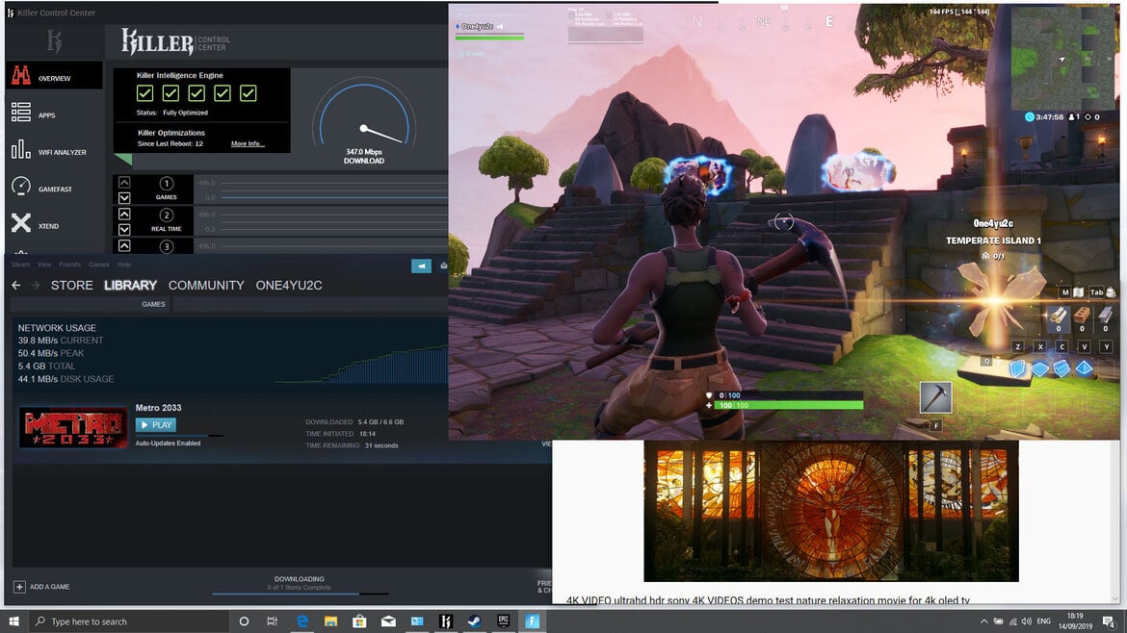The image size is (1127, 633).
Task: Open the 4K VIDEO ultrahd hdr title link
Action: coord(768,600)
